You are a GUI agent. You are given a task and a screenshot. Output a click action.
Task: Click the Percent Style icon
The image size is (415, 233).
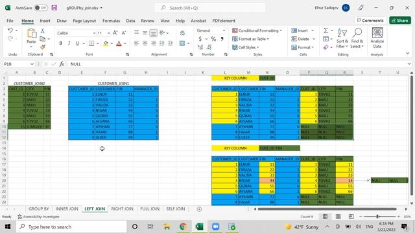(x=213, y=39)
